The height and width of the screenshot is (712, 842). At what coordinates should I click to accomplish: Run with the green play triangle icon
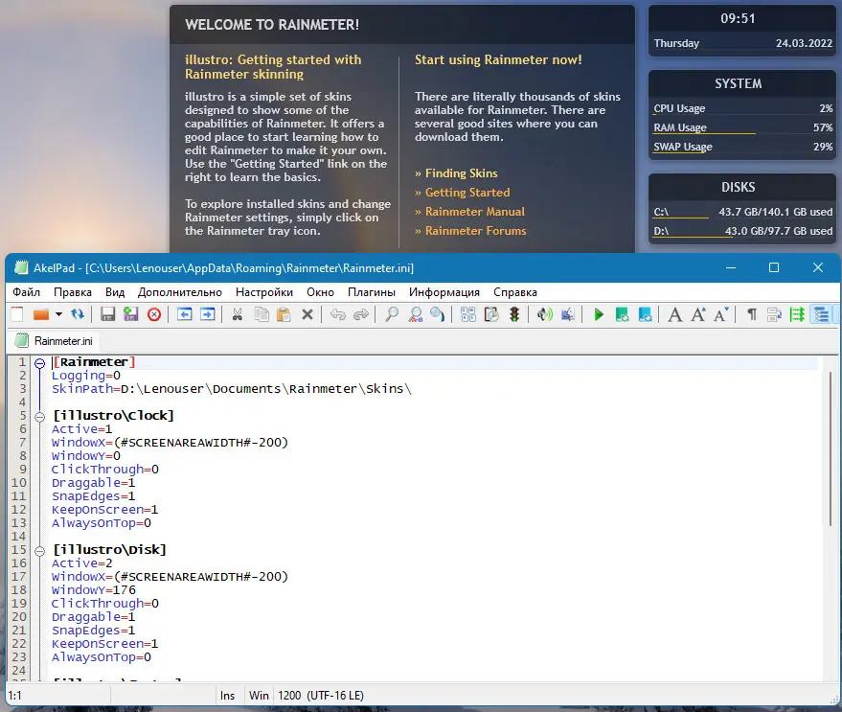599,314
